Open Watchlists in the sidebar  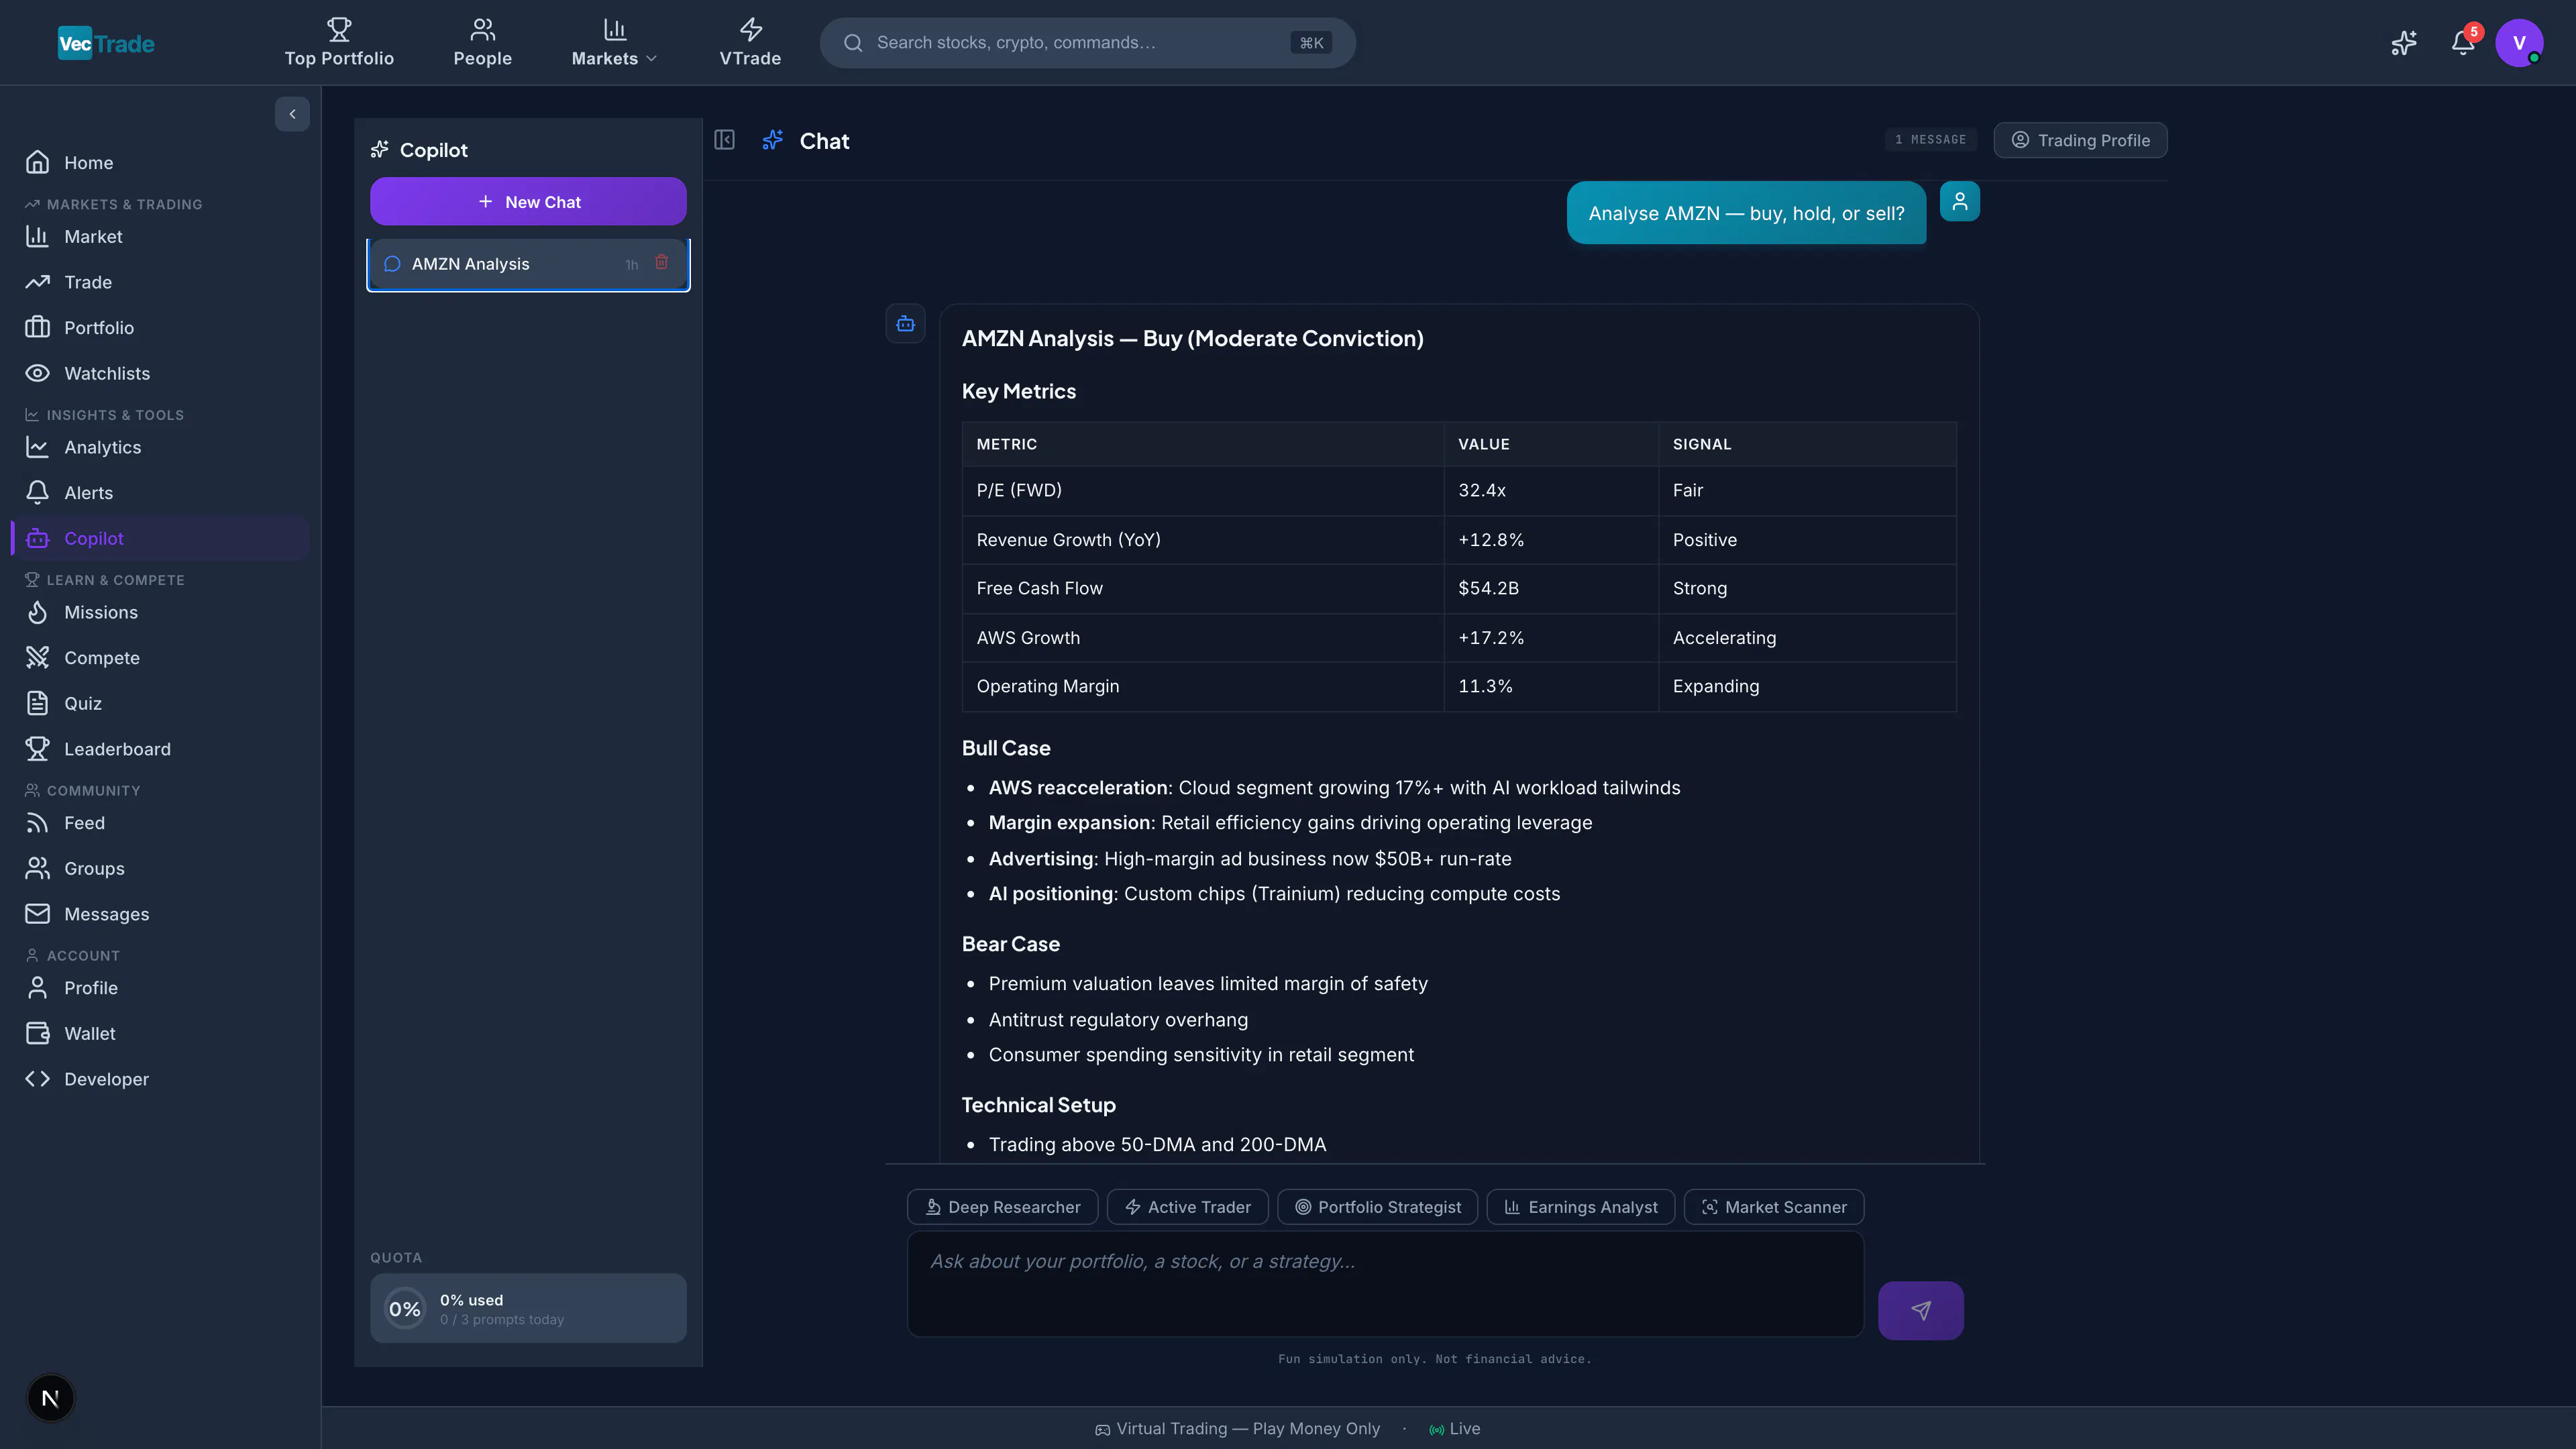click(160, 373)
